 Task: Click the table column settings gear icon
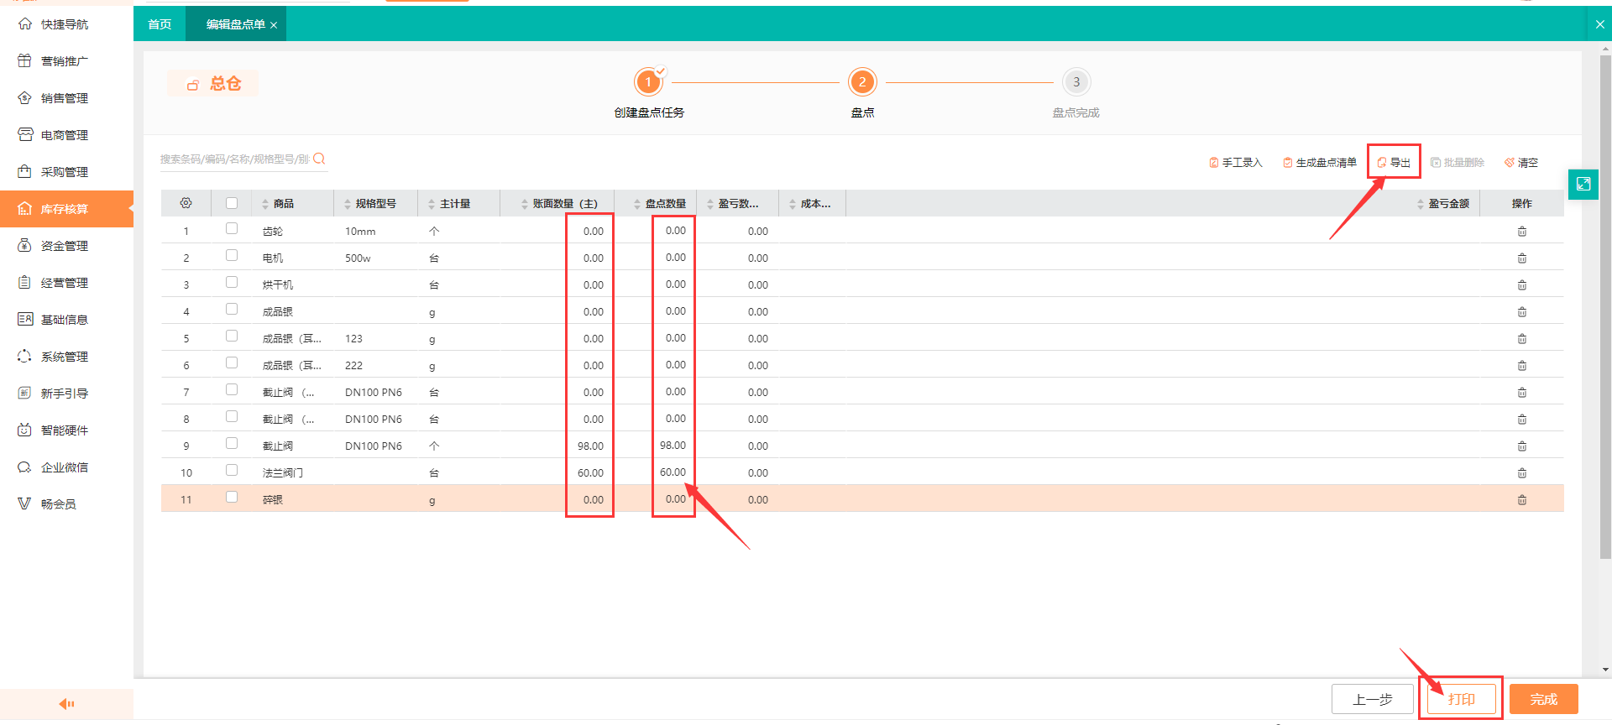click(x=186, y=203)
